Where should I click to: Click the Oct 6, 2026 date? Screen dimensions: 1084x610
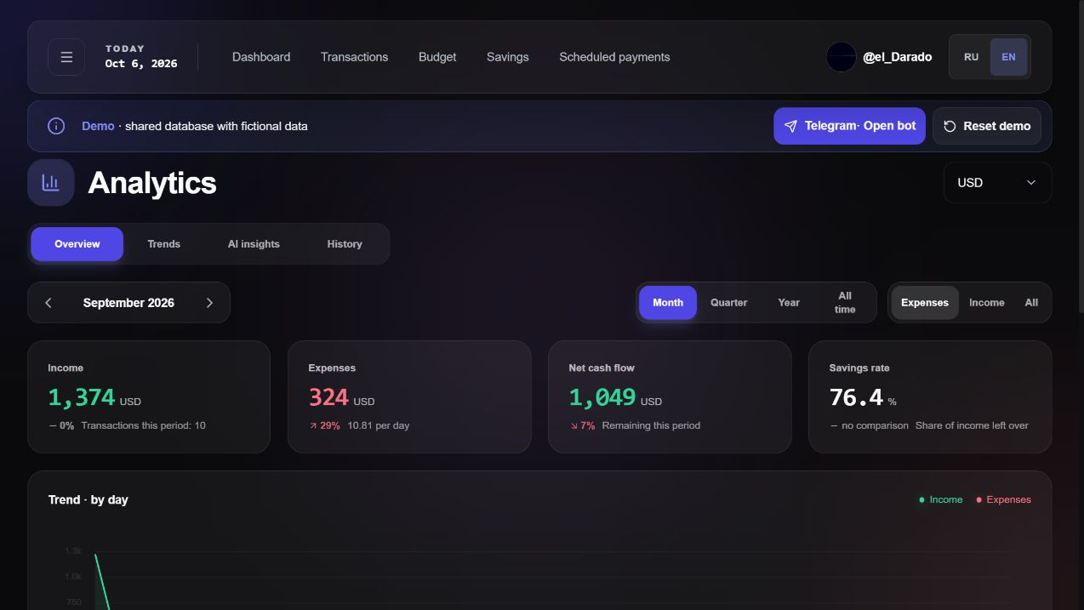[141, 64]
